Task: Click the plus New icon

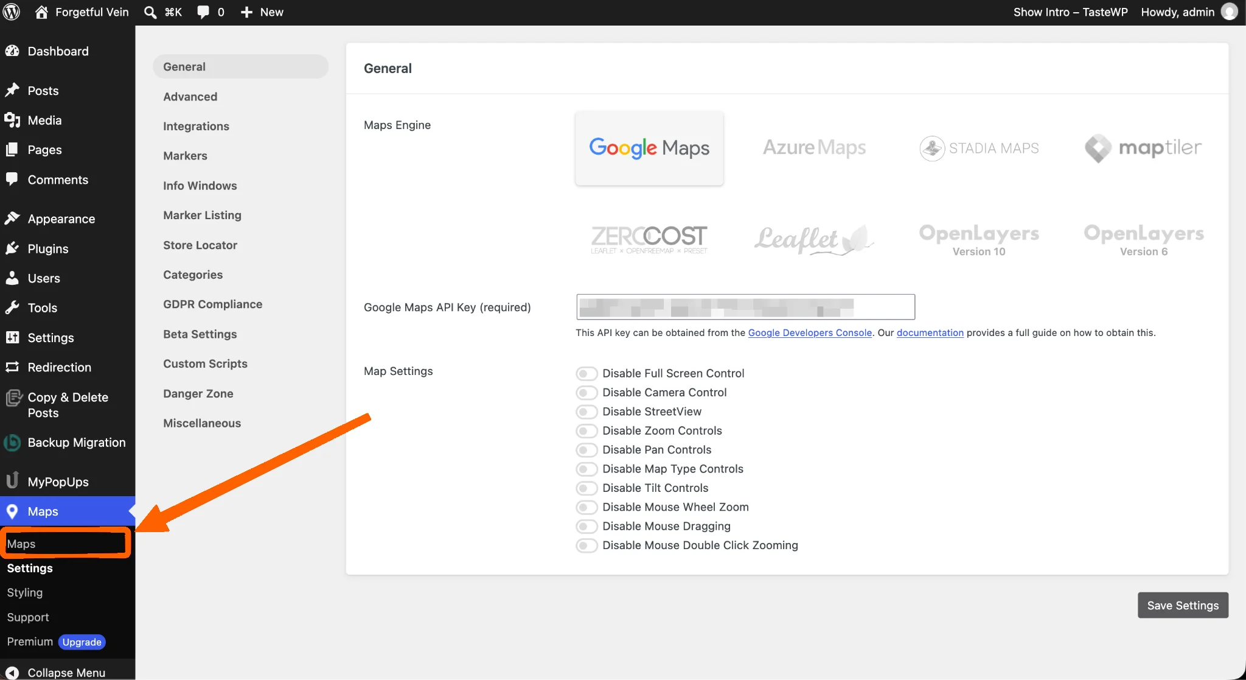Action: 246,12
